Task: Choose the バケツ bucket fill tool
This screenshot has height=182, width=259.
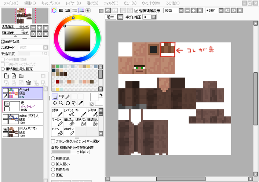Action: coord(57,131)
